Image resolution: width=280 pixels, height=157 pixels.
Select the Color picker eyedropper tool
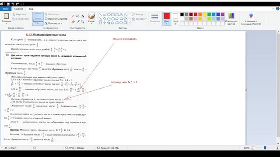(78, 22)
